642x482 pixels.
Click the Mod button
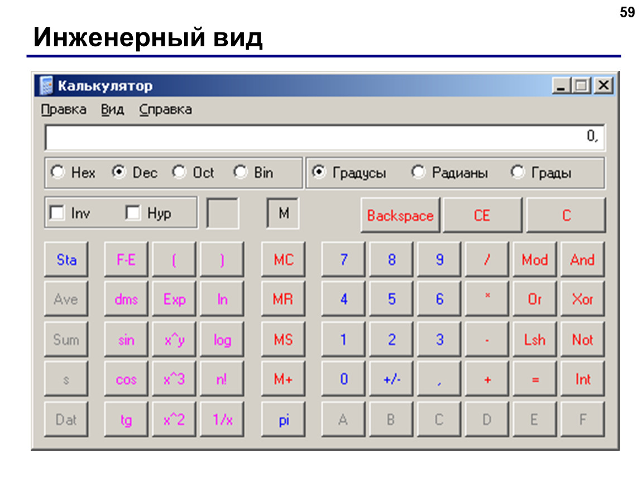pyautogui.click(x=535, y=259)
